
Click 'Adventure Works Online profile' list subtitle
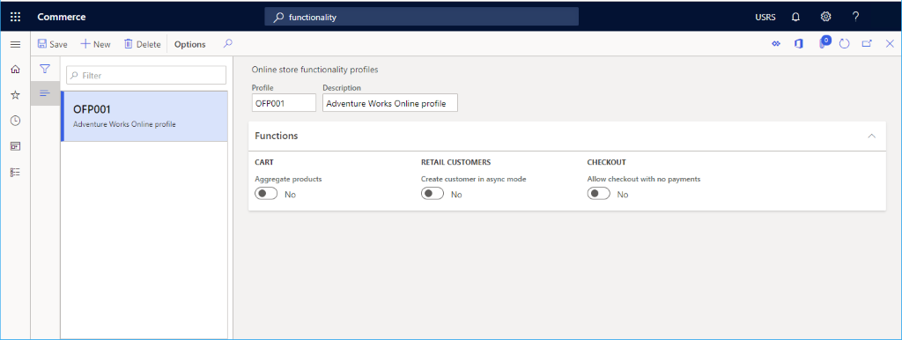(125, 124)
